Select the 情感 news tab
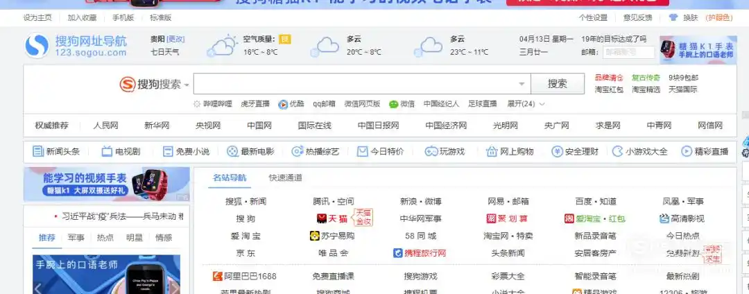 164,238
